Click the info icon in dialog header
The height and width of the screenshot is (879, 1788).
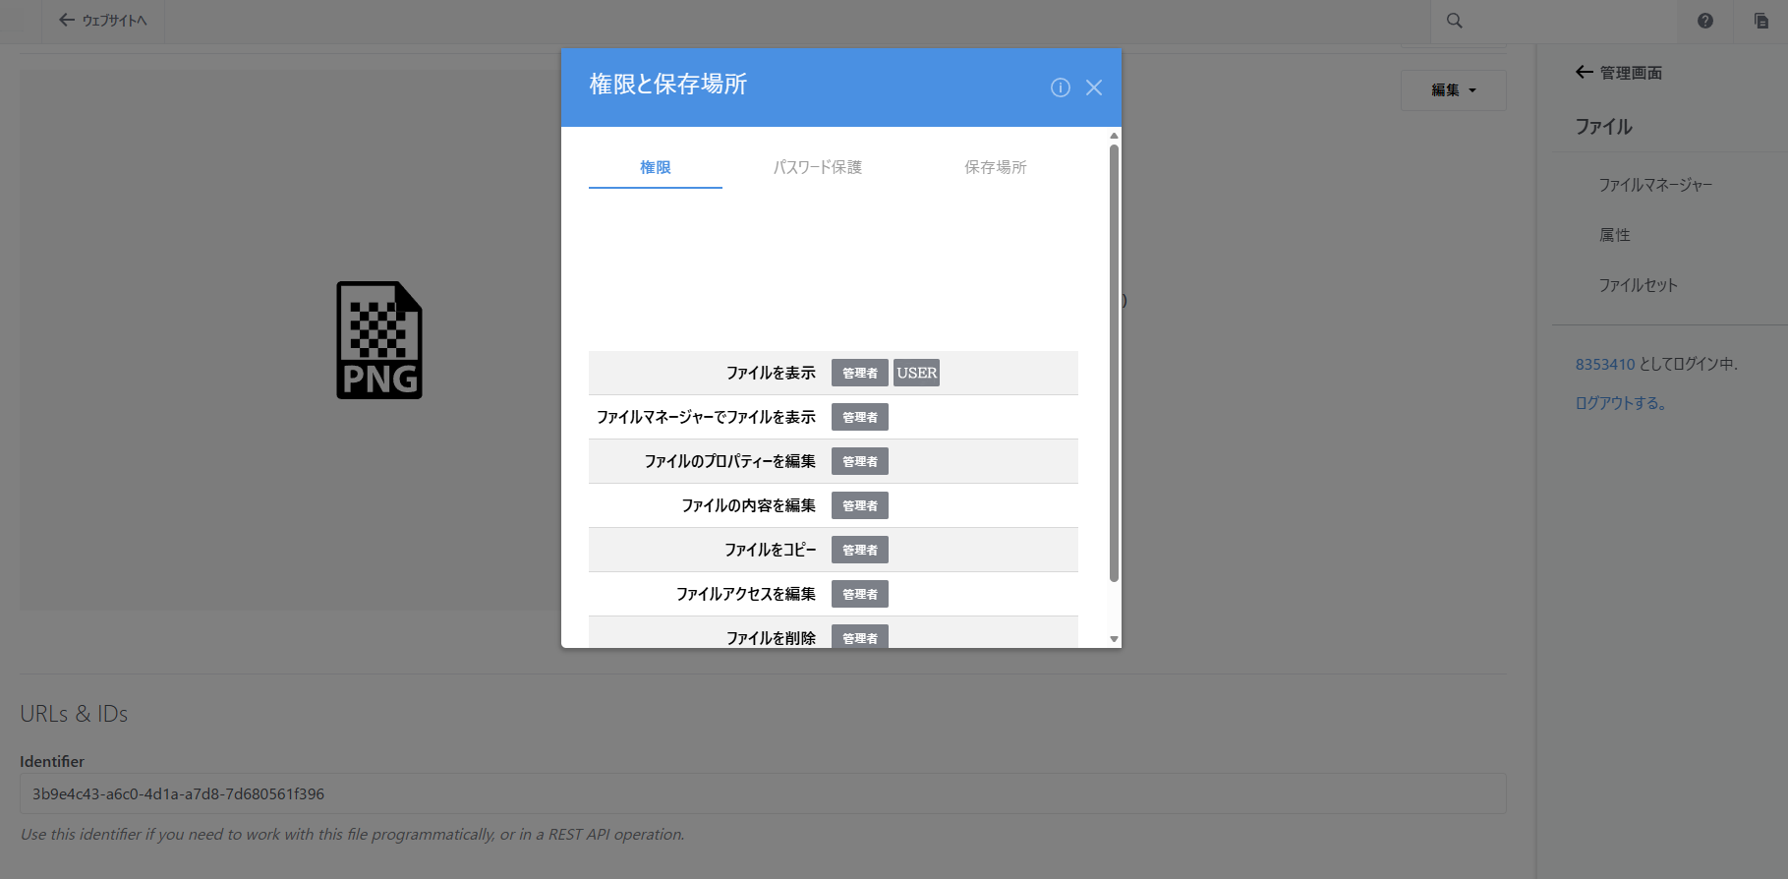[x=1060, y=88]
